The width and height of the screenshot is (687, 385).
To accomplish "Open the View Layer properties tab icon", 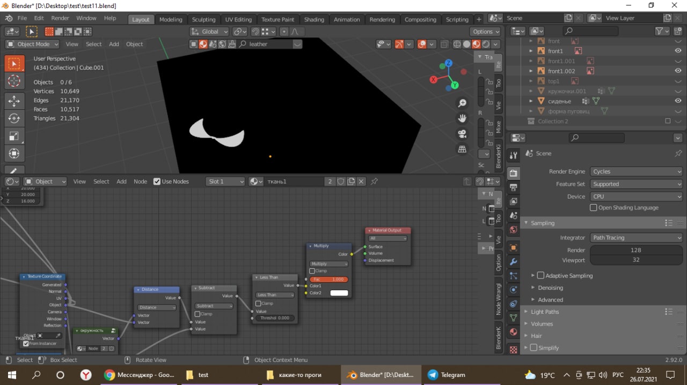I will click(513, 201).
